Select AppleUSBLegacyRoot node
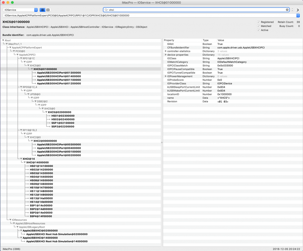The height and width of the screenshot is (251, 303). [32, 227]
